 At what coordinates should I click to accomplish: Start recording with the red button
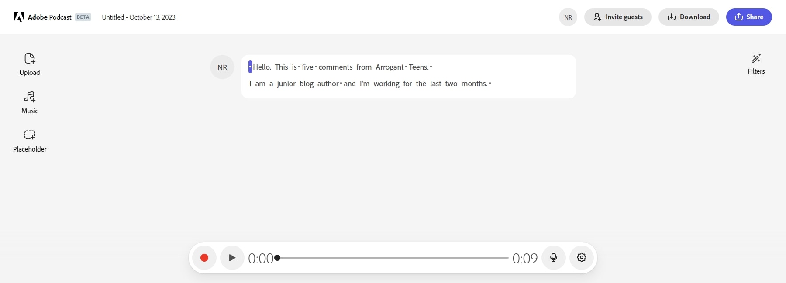click(204, 258)
